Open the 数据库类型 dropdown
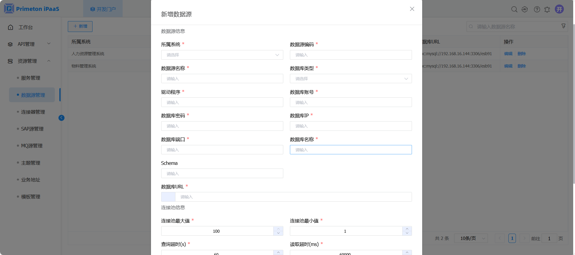 [x=350, y=79]
